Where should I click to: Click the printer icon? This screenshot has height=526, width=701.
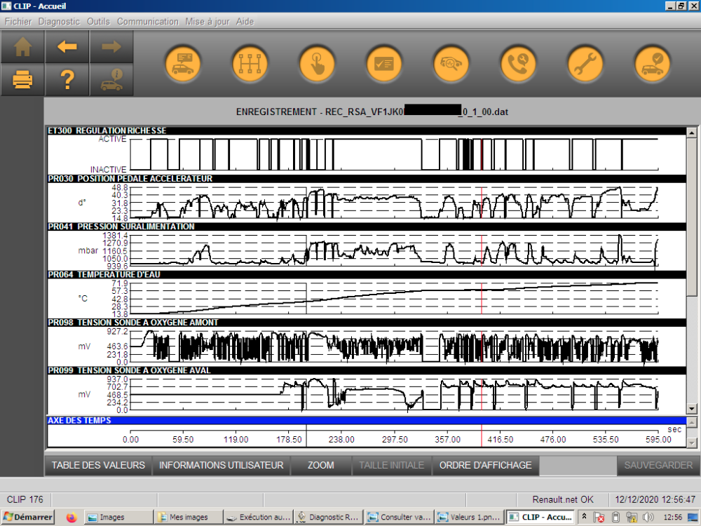click(x=23, y=81)
